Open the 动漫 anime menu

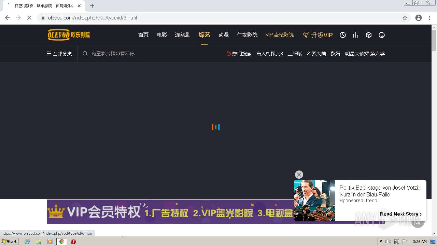click(224, 35)
